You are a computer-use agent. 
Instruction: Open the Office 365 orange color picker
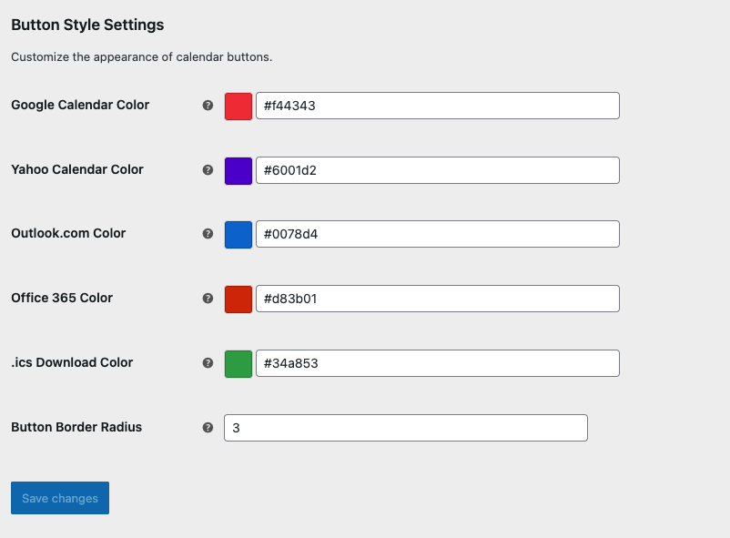pos(238,299)
